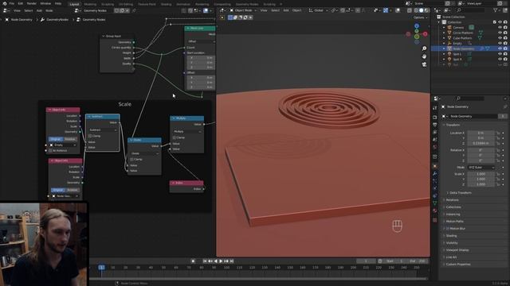Open the Output properties tab icon
This screenshot has width=510, height=286.
435,125
